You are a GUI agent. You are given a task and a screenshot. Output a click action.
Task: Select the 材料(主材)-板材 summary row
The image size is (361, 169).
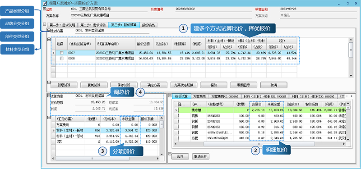pyautogui.click(x=106, y=130)
